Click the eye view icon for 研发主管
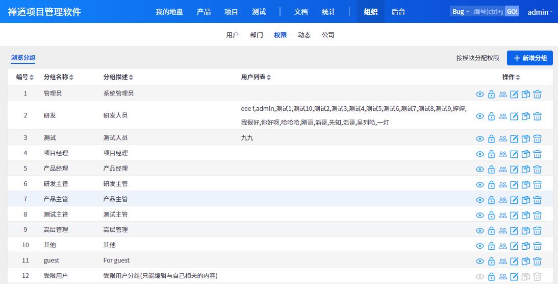558x284 pixels. point(479,184)
